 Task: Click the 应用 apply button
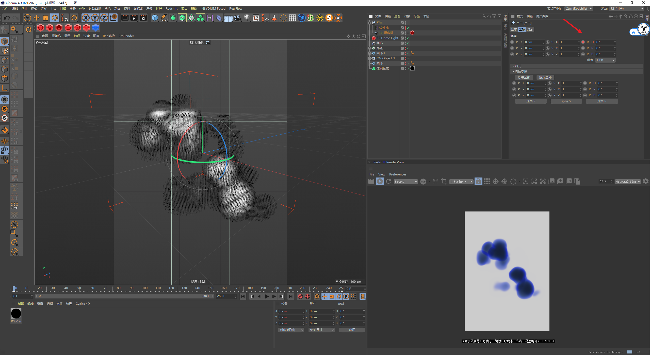[x=352, y=330]
